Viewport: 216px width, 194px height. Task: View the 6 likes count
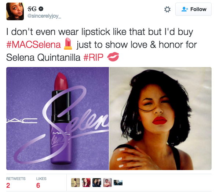click(38, 186)
